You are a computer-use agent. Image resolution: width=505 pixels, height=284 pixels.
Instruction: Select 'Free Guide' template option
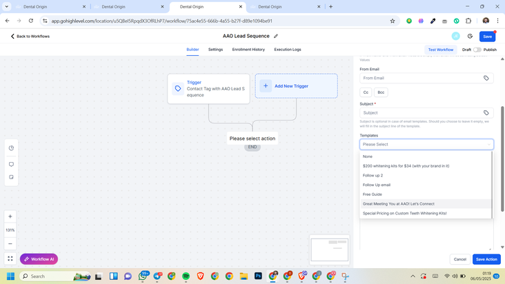(373, 194)
